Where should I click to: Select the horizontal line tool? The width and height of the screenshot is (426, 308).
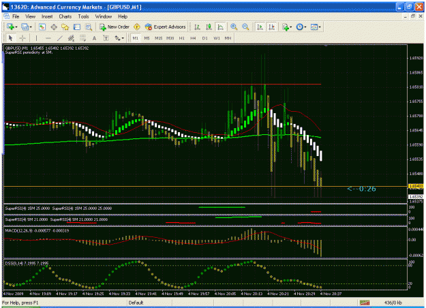point(48,38)
